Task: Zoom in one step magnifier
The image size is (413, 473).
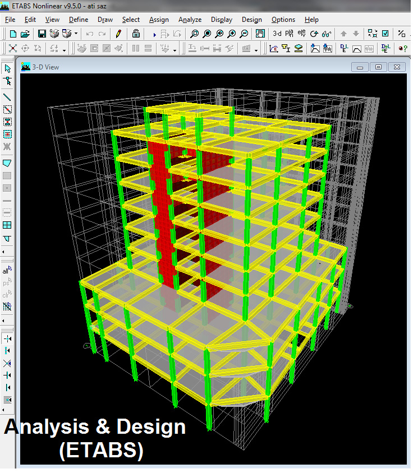Action: (x=231, y=34)
